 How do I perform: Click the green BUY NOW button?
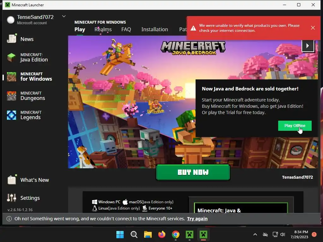click(x=193, y=172)
